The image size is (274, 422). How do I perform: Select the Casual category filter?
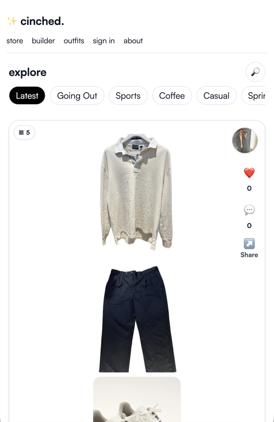tap(216, 96)
